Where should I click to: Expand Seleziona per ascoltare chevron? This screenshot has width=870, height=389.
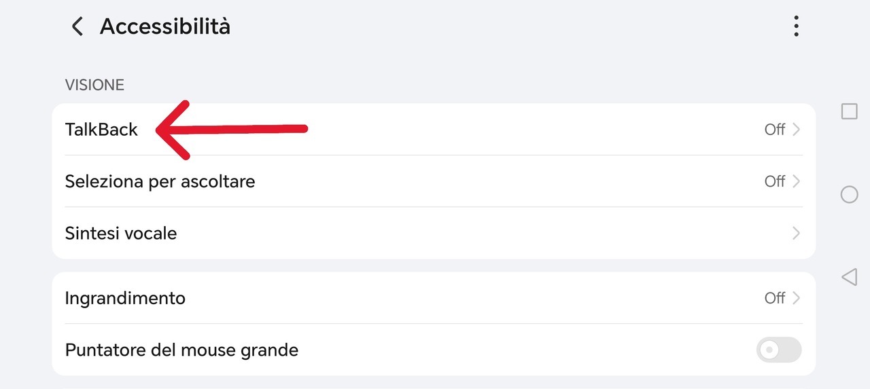tap(797, 181)
